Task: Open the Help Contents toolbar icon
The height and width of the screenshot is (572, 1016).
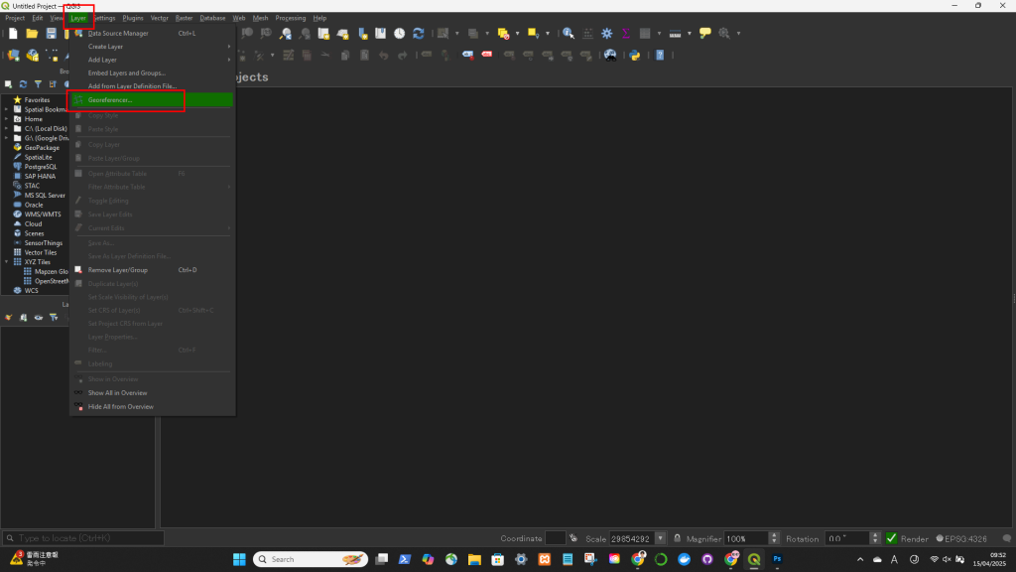Action: pos(660,55)
